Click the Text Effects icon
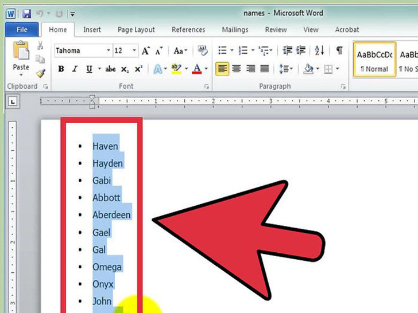 (x=157, y=69)
